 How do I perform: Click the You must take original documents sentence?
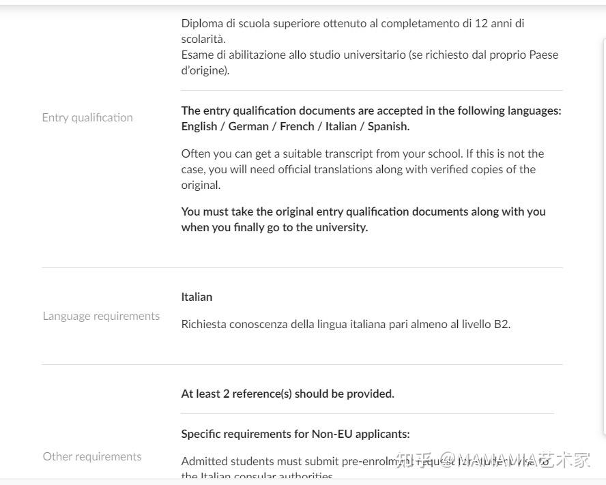[363, 220]
